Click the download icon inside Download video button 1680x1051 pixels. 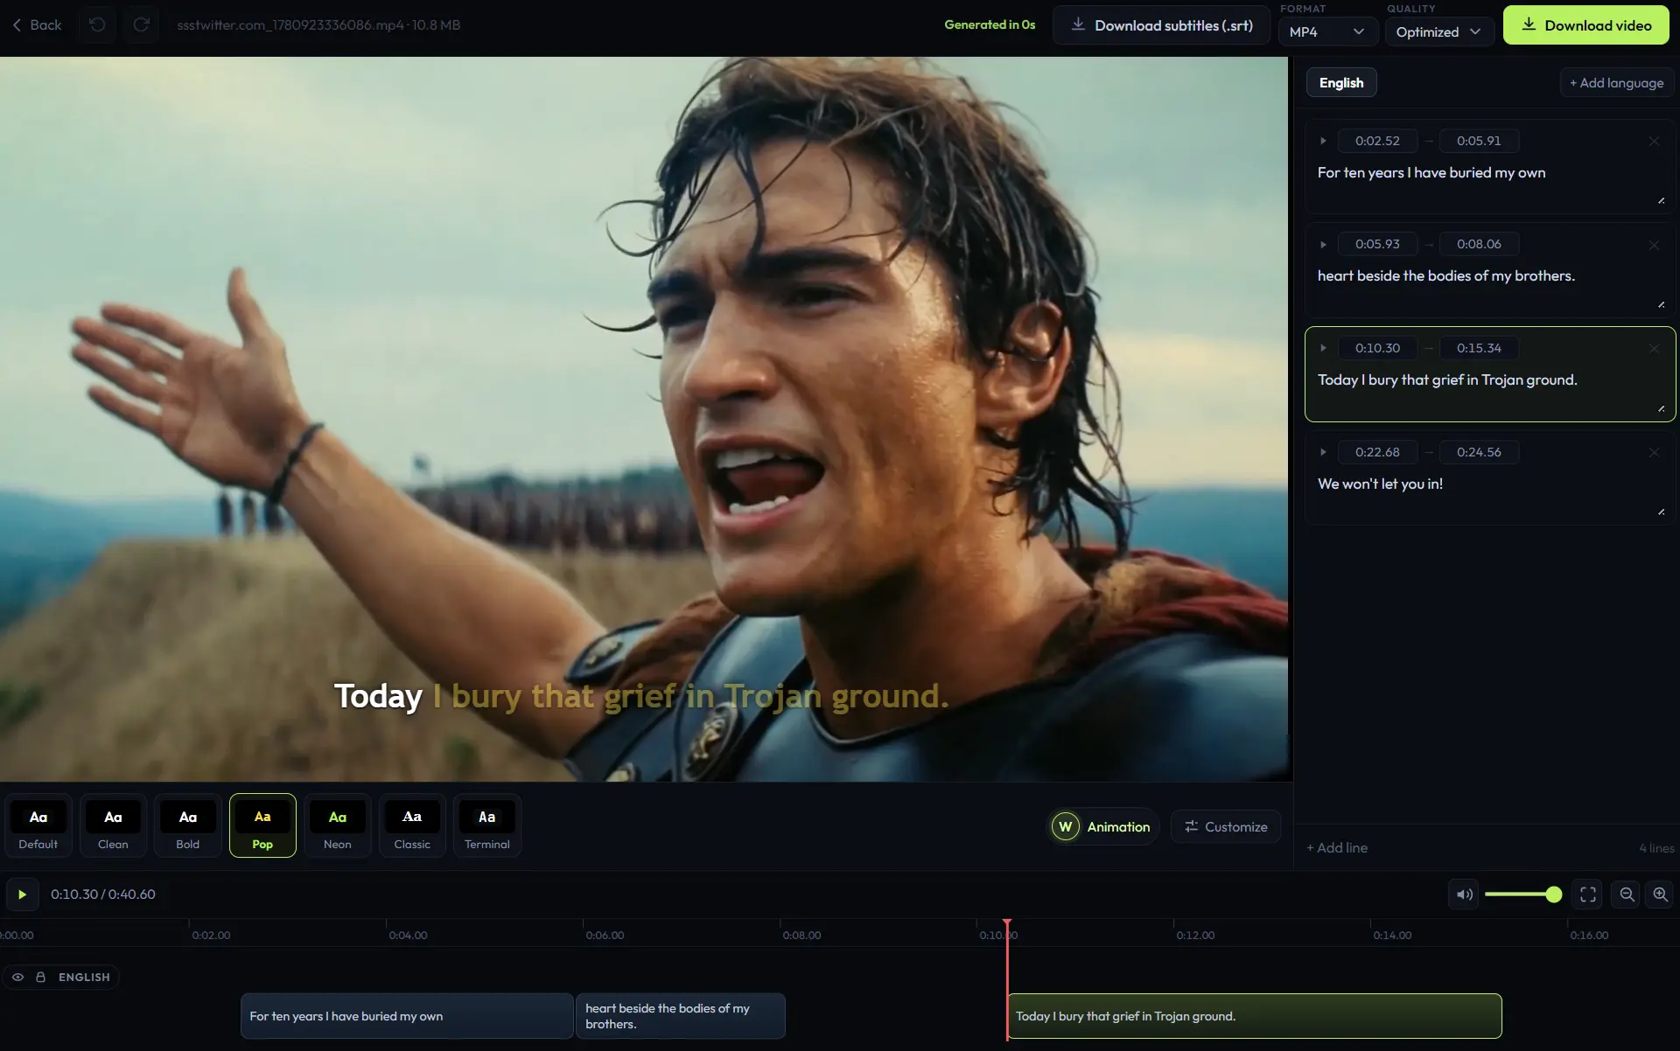point(1529,24)
